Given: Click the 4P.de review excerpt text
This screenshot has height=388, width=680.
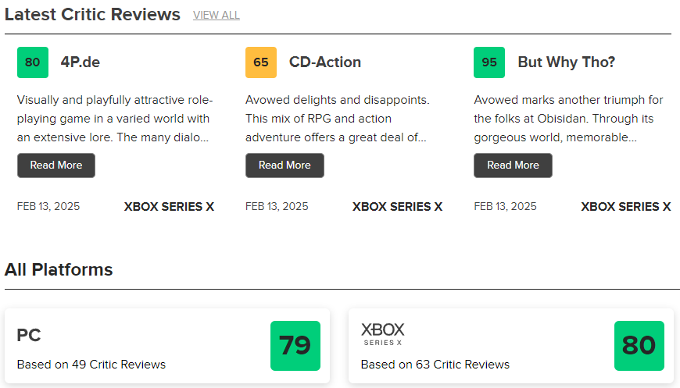Looking at the screenshot, I should (x=115, y=119).
